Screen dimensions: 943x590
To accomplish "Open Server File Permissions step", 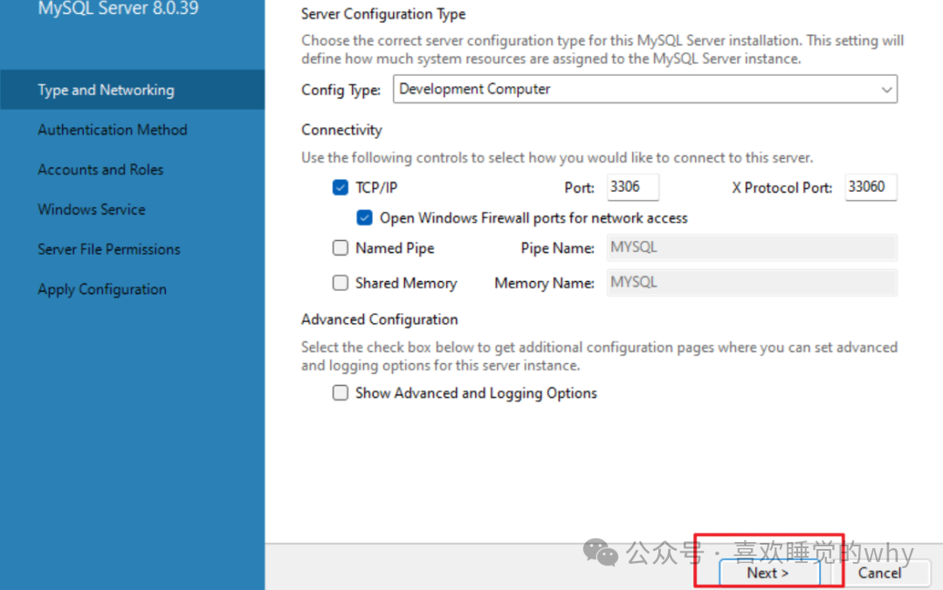I will [109, 249].
